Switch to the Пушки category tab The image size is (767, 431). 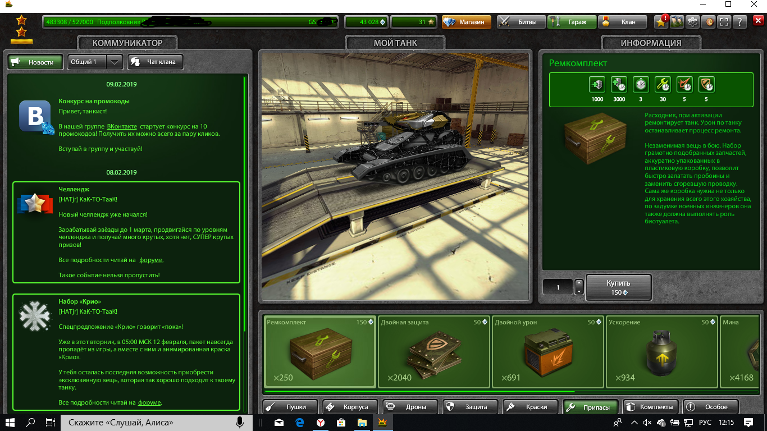tap(290, 407)
